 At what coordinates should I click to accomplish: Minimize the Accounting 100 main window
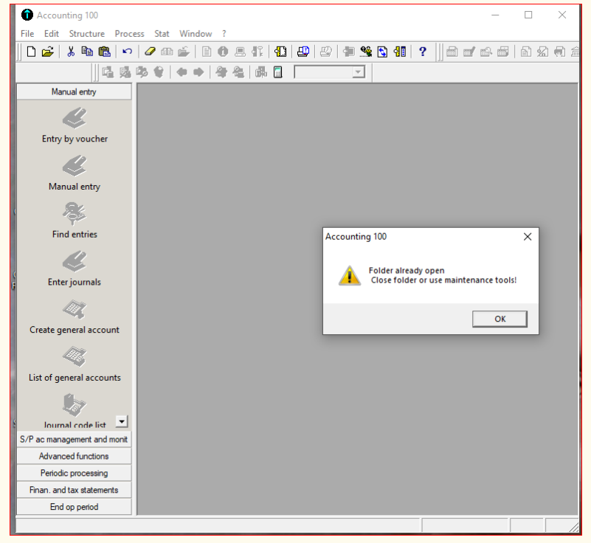point(495,15)
